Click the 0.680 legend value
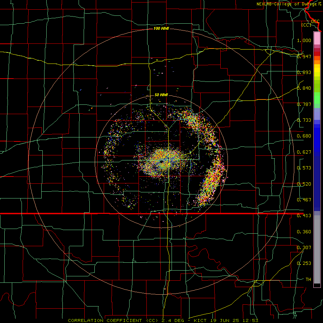The width and height of the screenshot is (323, 323). tap(304, 136)
